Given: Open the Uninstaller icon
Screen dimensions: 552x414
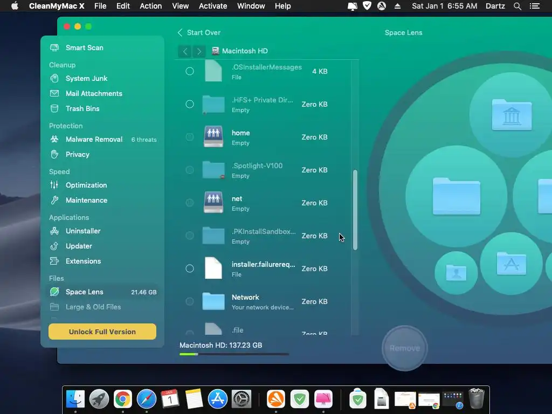Looking at the screenshot, I should coord(54,231).
